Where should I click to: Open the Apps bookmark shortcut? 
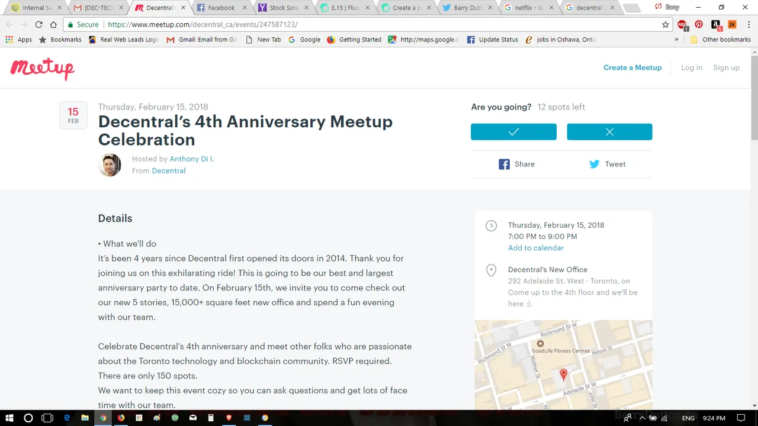pos(19,40)
